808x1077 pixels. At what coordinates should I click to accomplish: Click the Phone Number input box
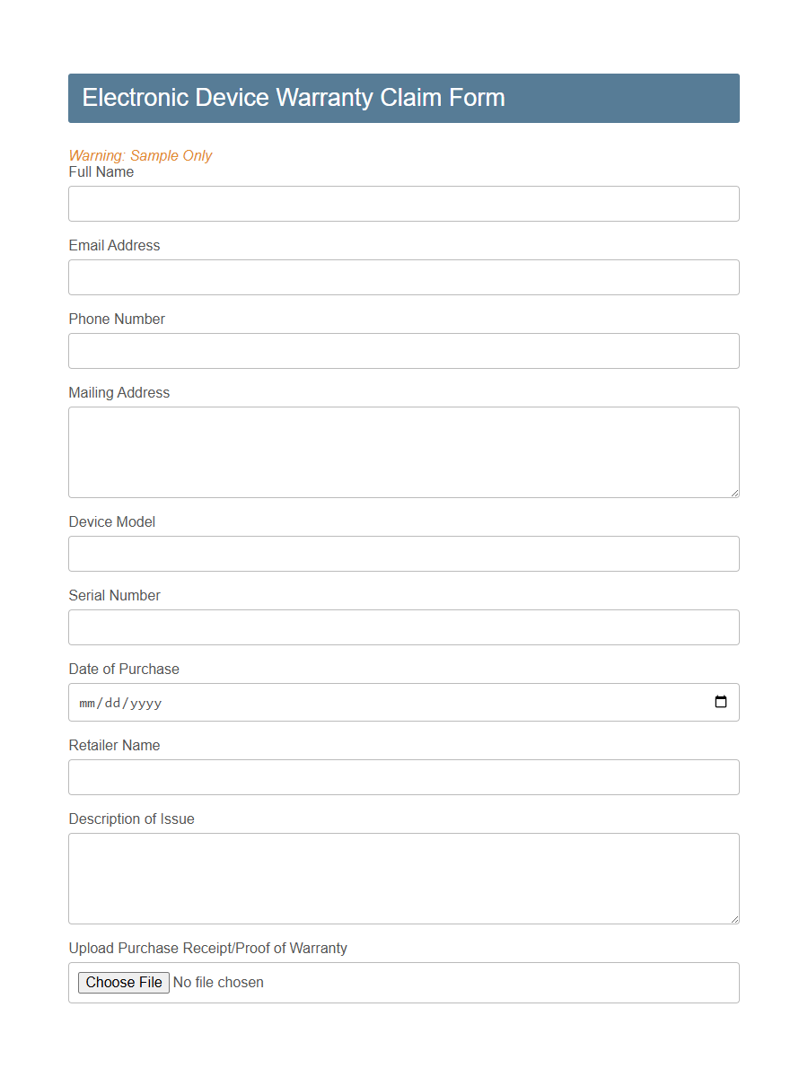point(403,351)
